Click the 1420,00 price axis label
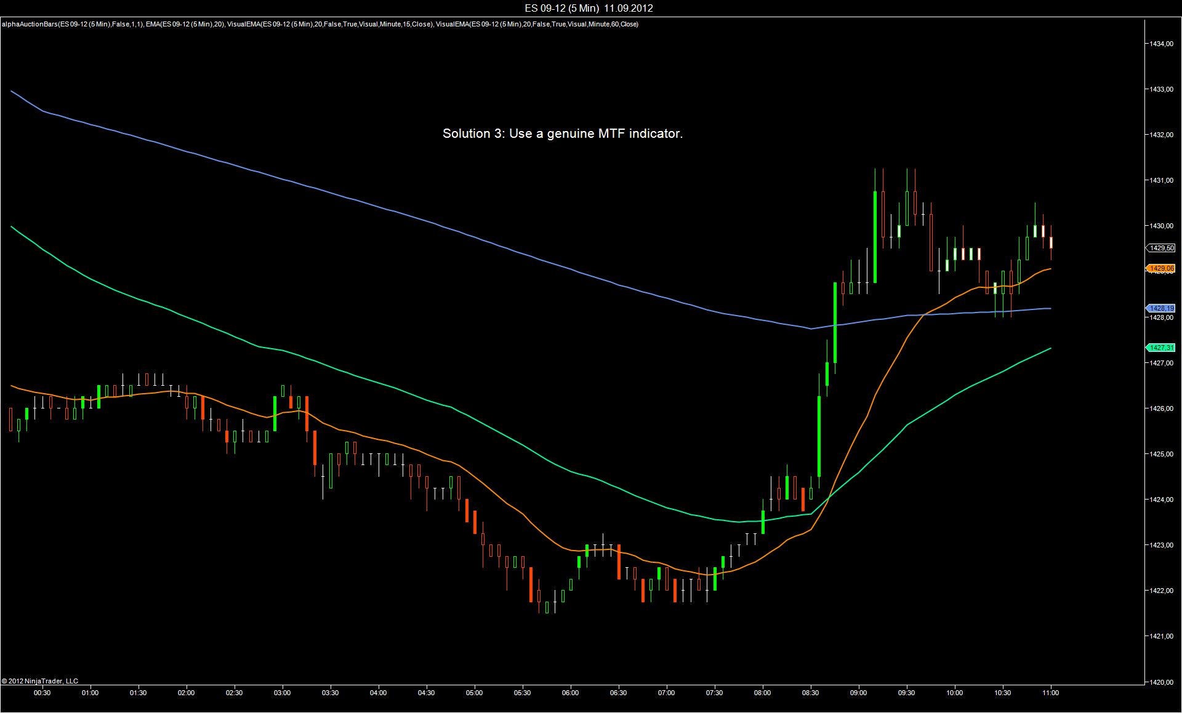 point(1162,682)
